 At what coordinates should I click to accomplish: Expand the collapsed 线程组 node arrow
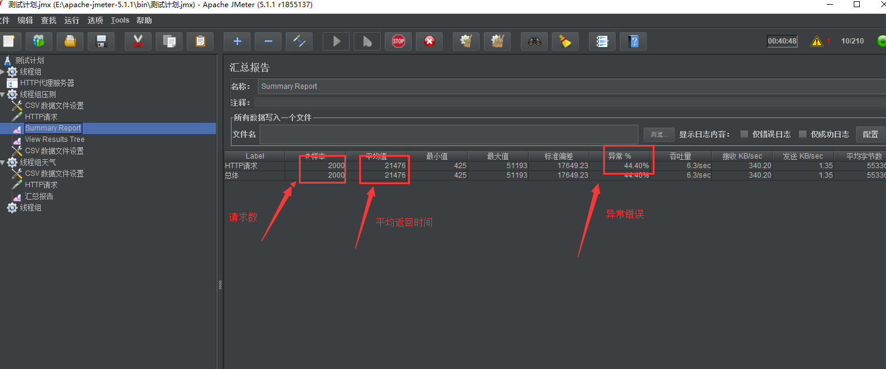[2, 72]
